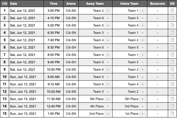
Task: Open game sheet icon for game 3
Action: point(172,25)
